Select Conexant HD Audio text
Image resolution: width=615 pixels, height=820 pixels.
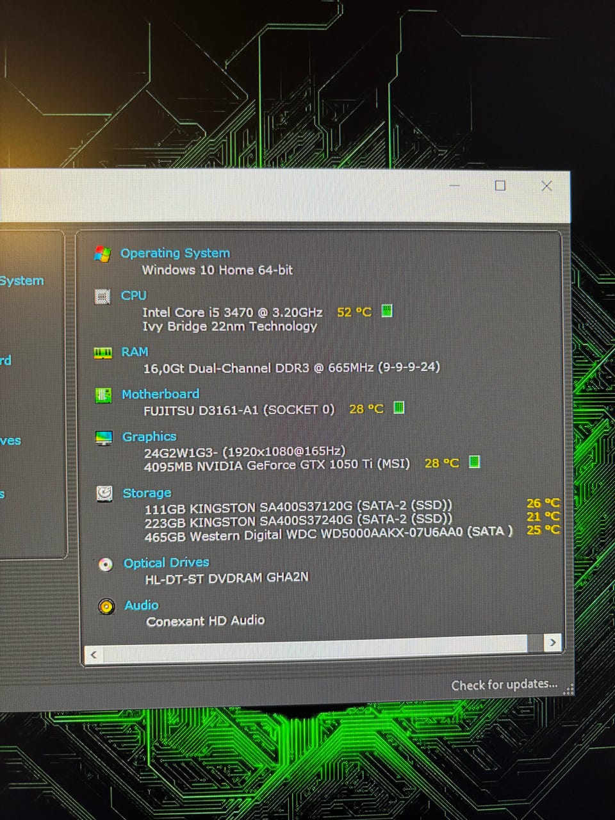205,621
